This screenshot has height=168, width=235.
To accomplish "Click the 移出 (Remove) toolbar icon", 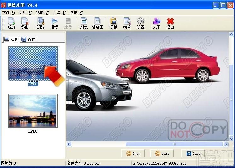I will (25, 23).
